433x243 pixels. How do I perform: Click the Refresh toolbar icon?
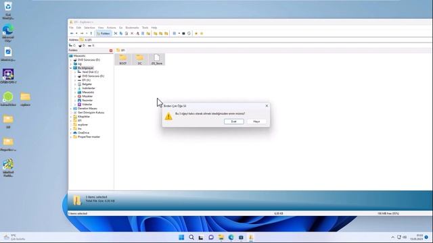[x=189, y=33]
